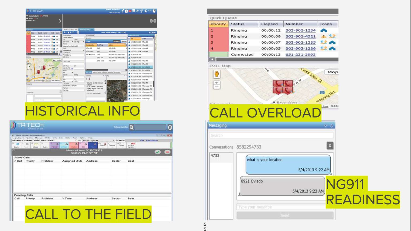
Task: Collapse the Messaging panel with the chevron
Action: (x=325, y=126)
